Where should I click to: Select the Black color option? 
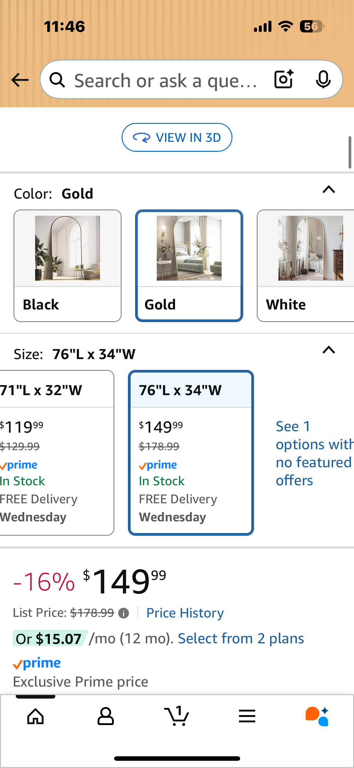click(68, 266)
